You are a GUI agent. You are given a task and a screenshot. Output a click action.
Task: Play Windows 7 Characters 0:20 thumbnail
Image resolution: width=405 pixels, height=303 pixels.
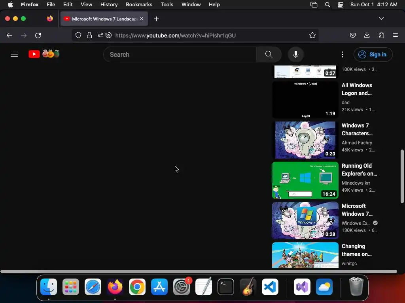coord(305,140)
